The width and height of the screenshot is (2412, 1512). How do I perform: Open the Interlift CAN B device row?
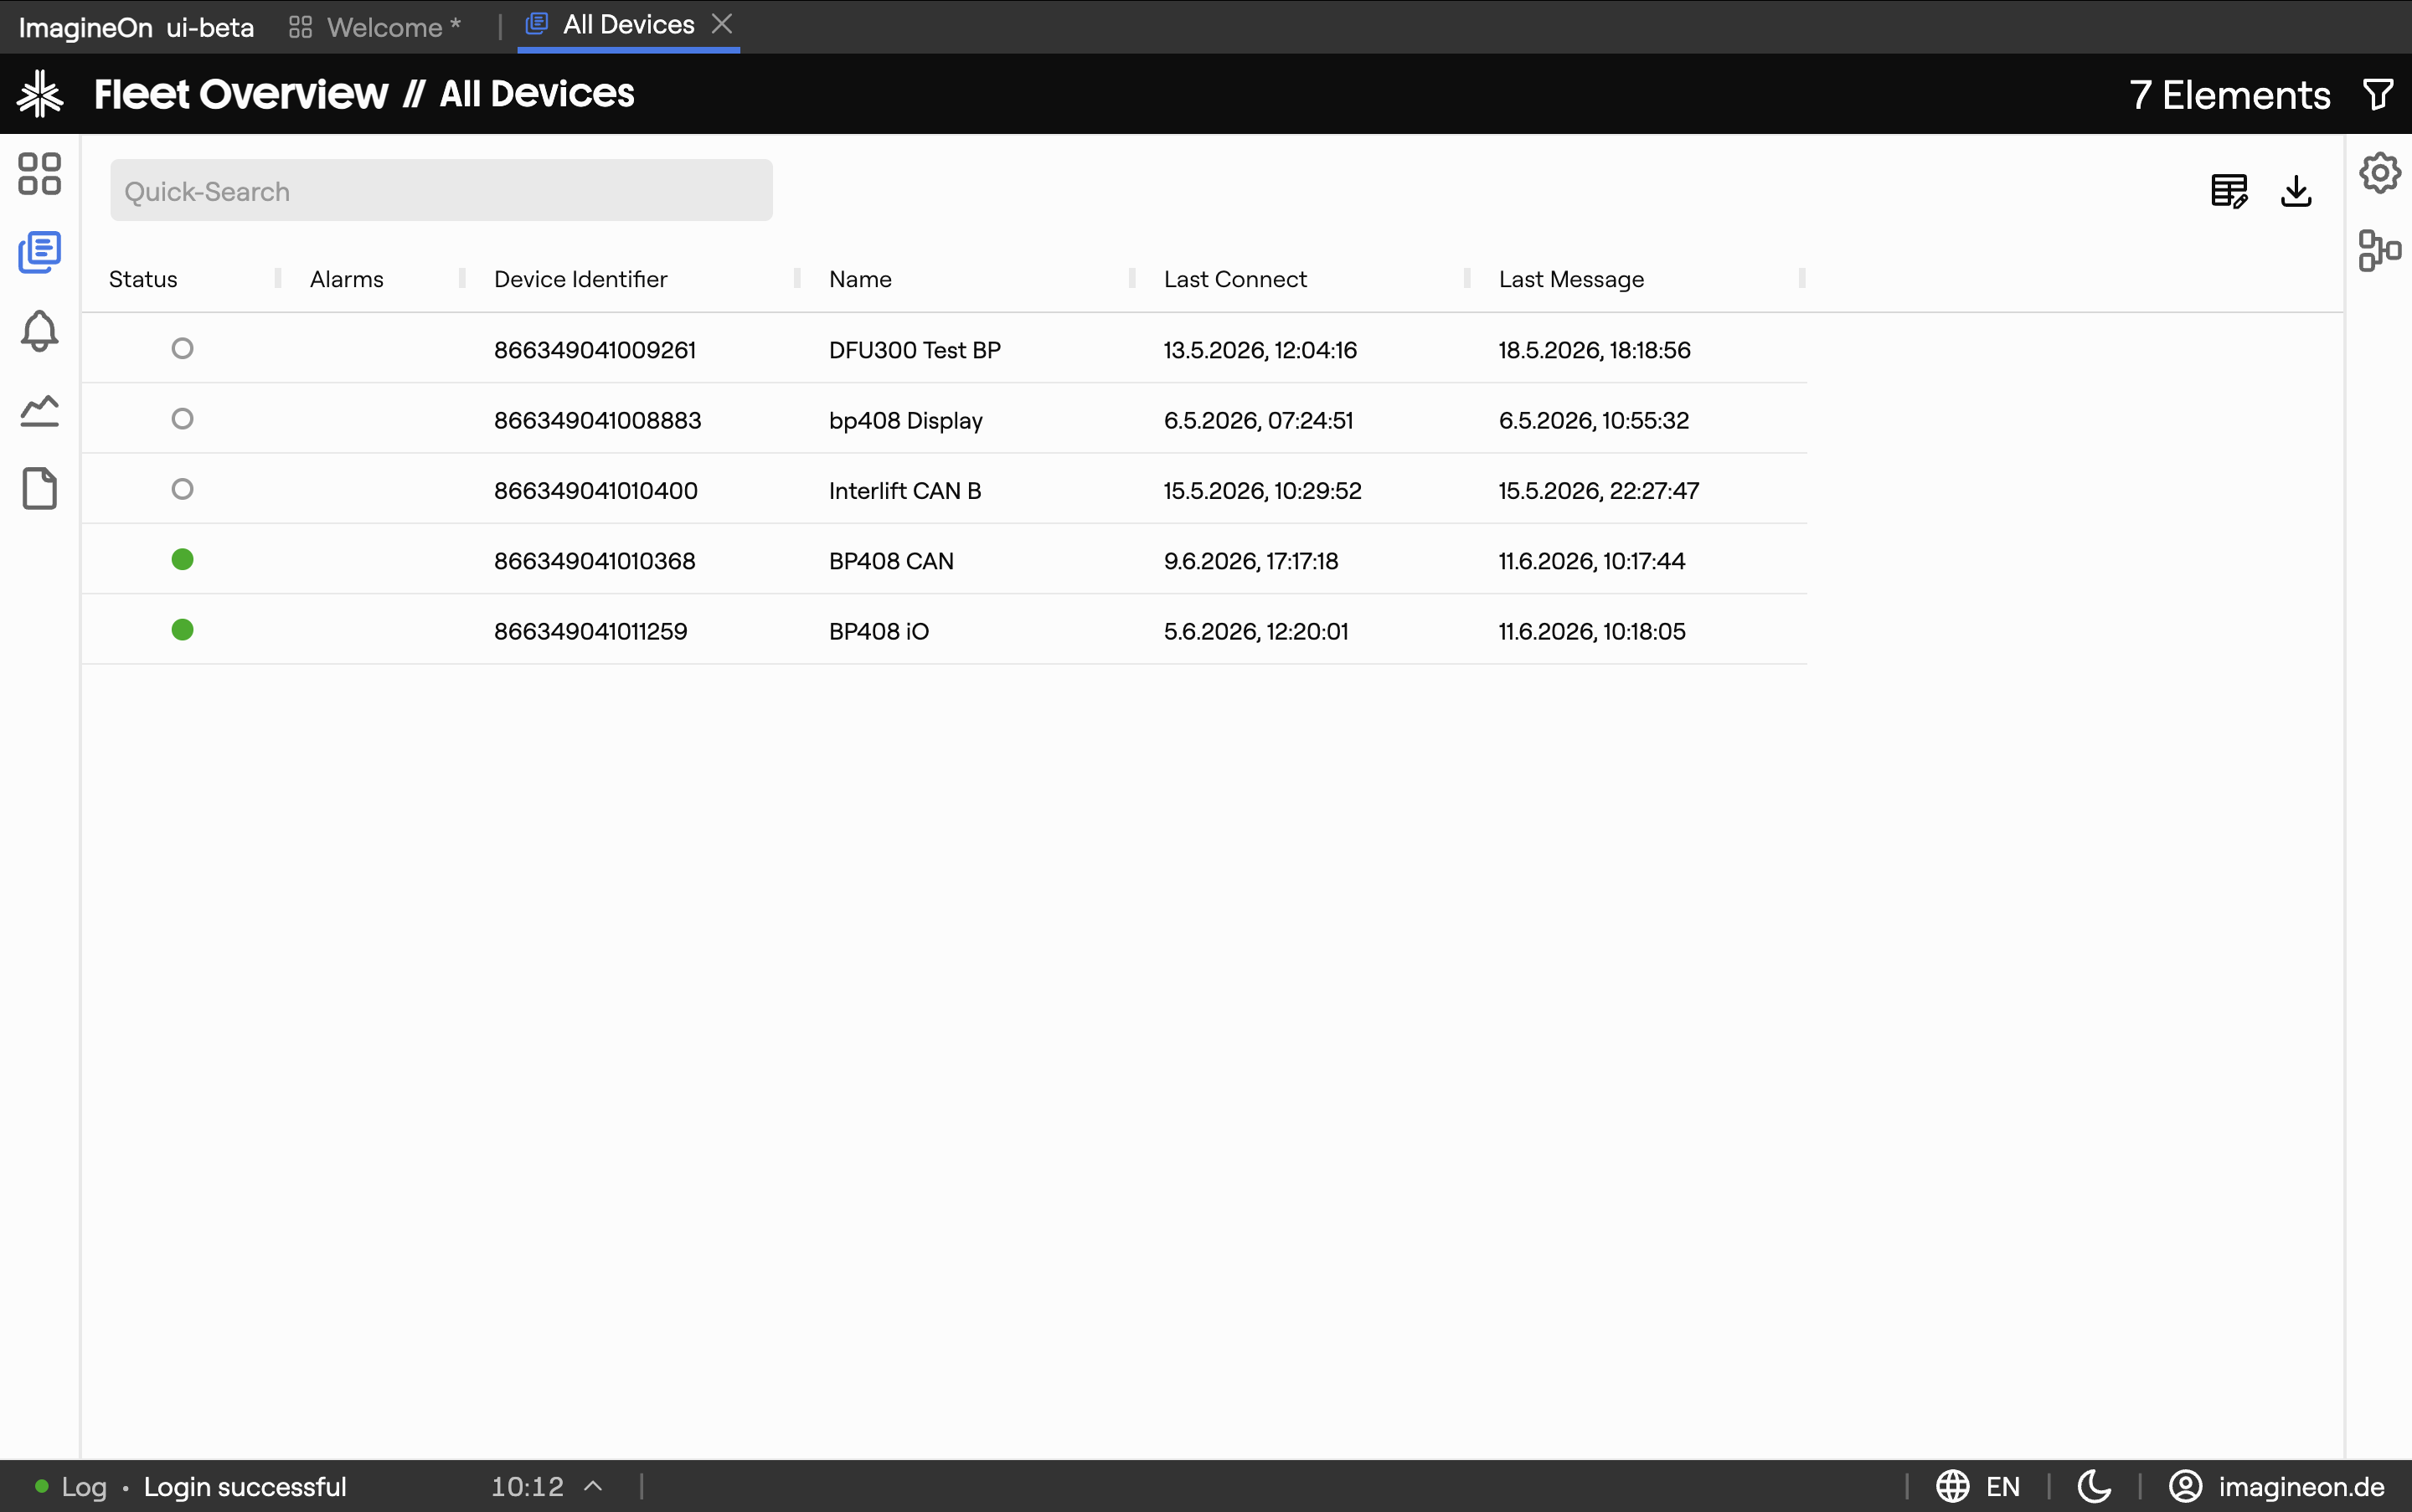pyautogui.click(x=945, y=490)
